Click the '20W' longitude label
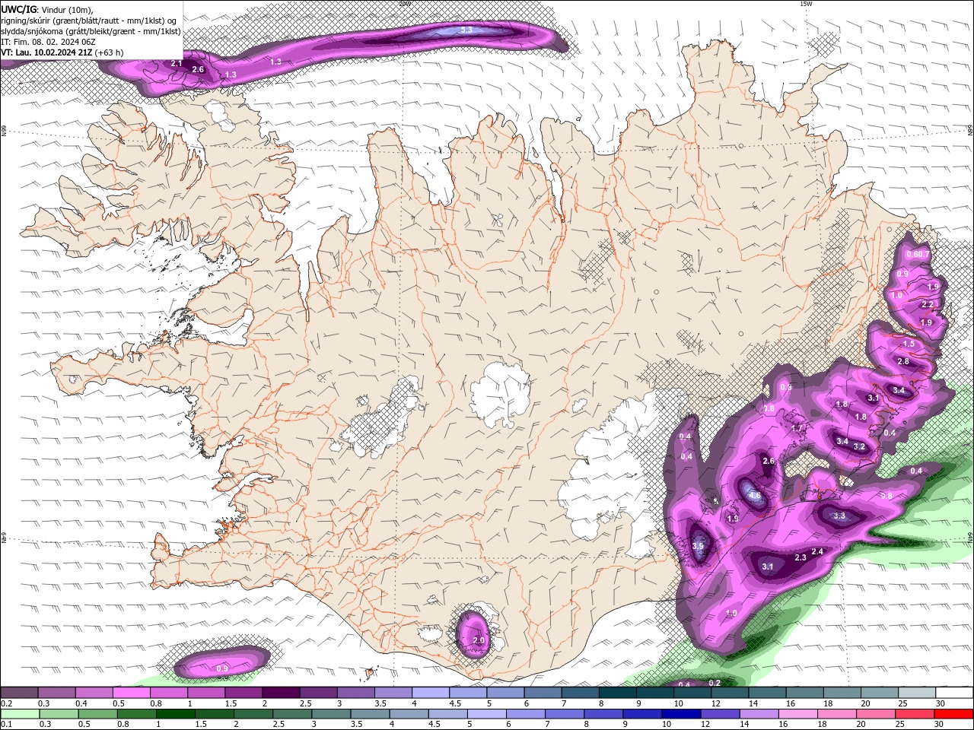 pos(405,4)
